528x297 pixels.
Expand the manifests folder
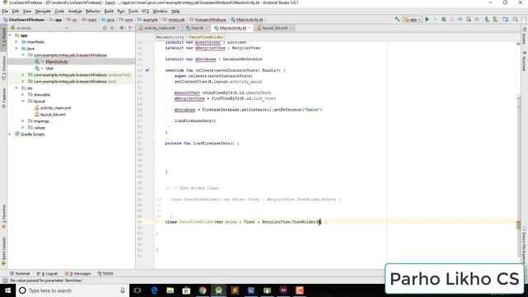coord(16,42)
